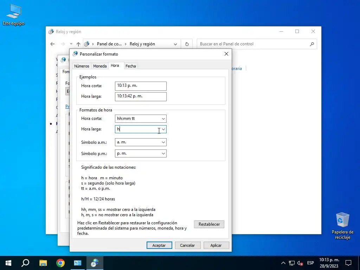Switch ESP keyboard language indicator
The width and height of the screenshot is (360, 270).
click(x=310, y=263)
